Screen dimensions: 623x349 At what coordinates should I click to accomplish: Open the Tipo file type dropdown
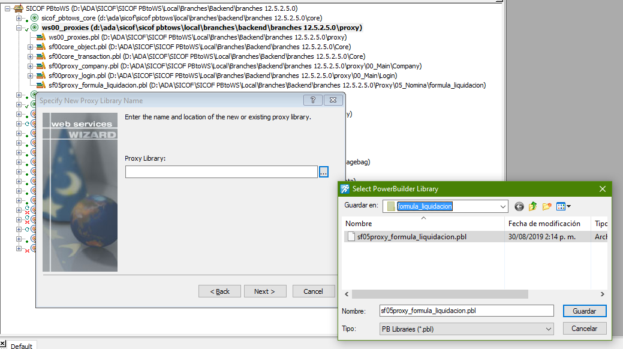pyautogui.click(x=549, y=329)
